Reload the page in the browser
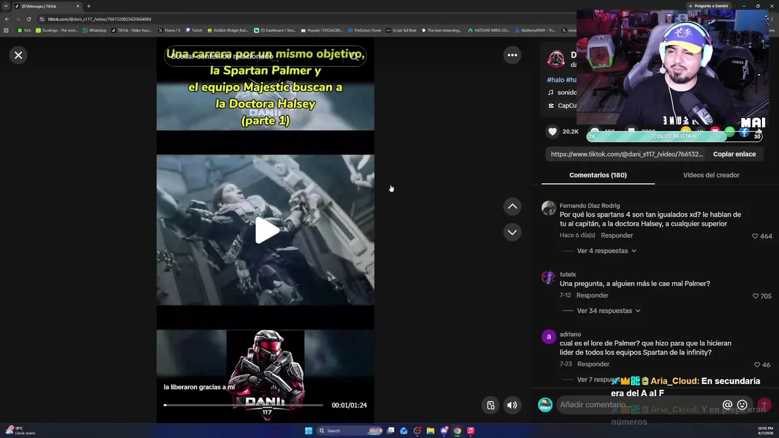This screenshot has height=438, width=779. click(x=29, y=19)
